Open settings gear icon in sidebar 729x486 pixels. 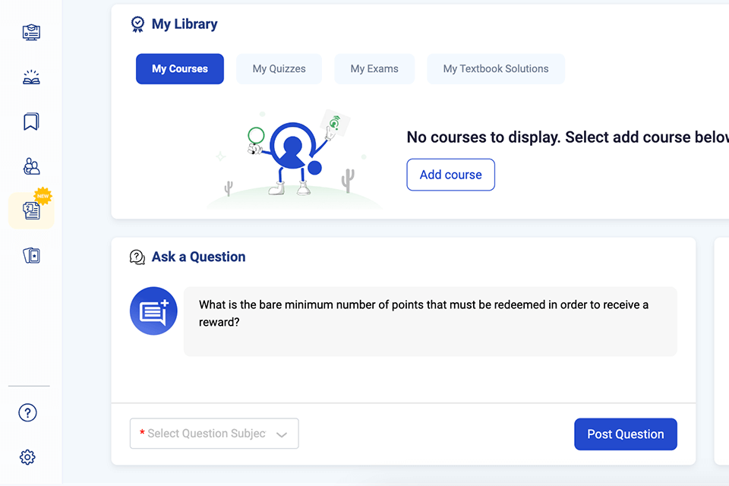[27, 457]
